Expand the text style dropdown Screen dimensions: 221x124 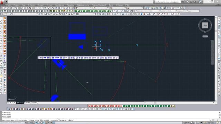pyautogui.click(x=91, y=8)
